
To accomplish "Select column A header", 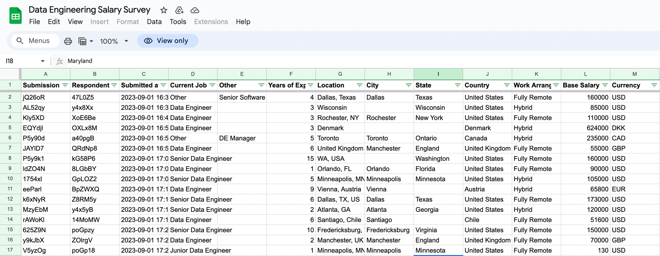I will click(x=46, y=74).
